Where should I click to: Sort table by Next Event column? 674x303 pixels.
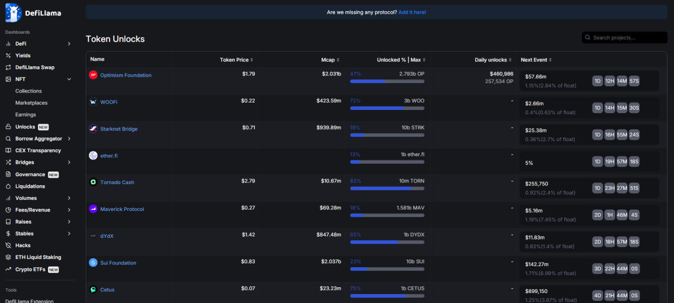[x=536, y=60]
